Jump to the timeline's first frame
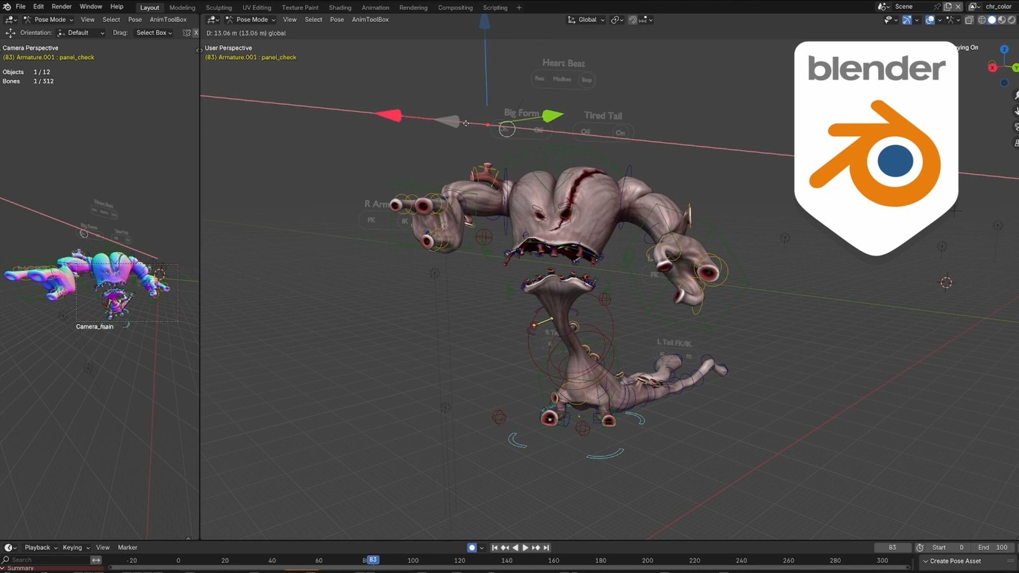 (x=494, y=548)
